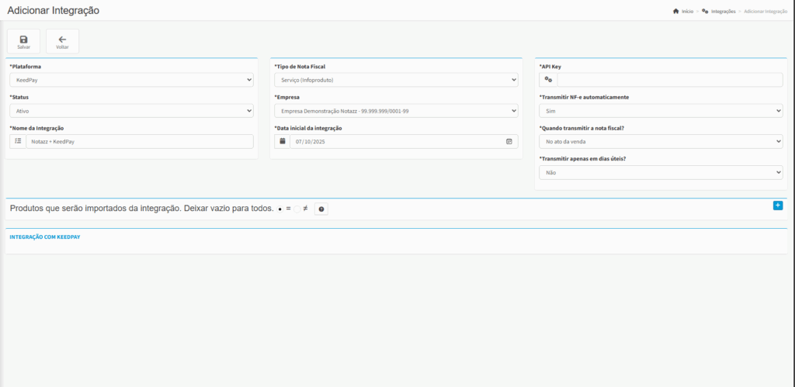This screenshot has width=795, height=387.
Task: Open the Tipo de Nota Fiscal dropdown
Action: (396, 80)
